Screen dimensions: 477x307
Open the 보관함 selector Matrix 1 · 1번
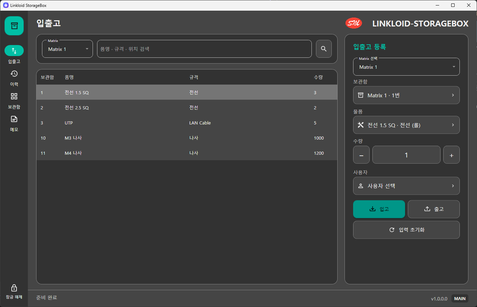coord(406,95)
